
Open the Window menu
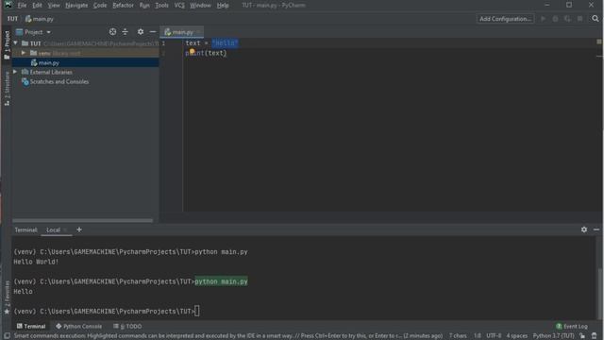[200, 6]
